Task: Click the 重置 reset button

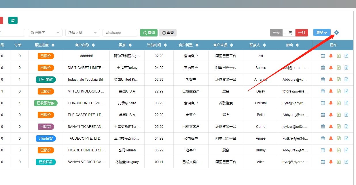Action: (x=168, y=33)
